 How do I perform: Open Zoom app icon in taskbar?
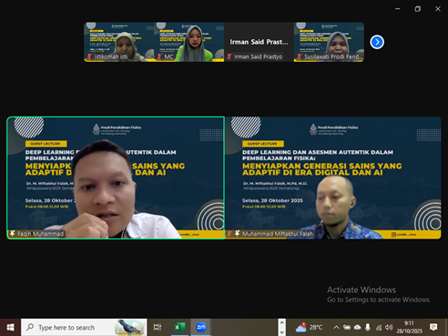point(201,327)
